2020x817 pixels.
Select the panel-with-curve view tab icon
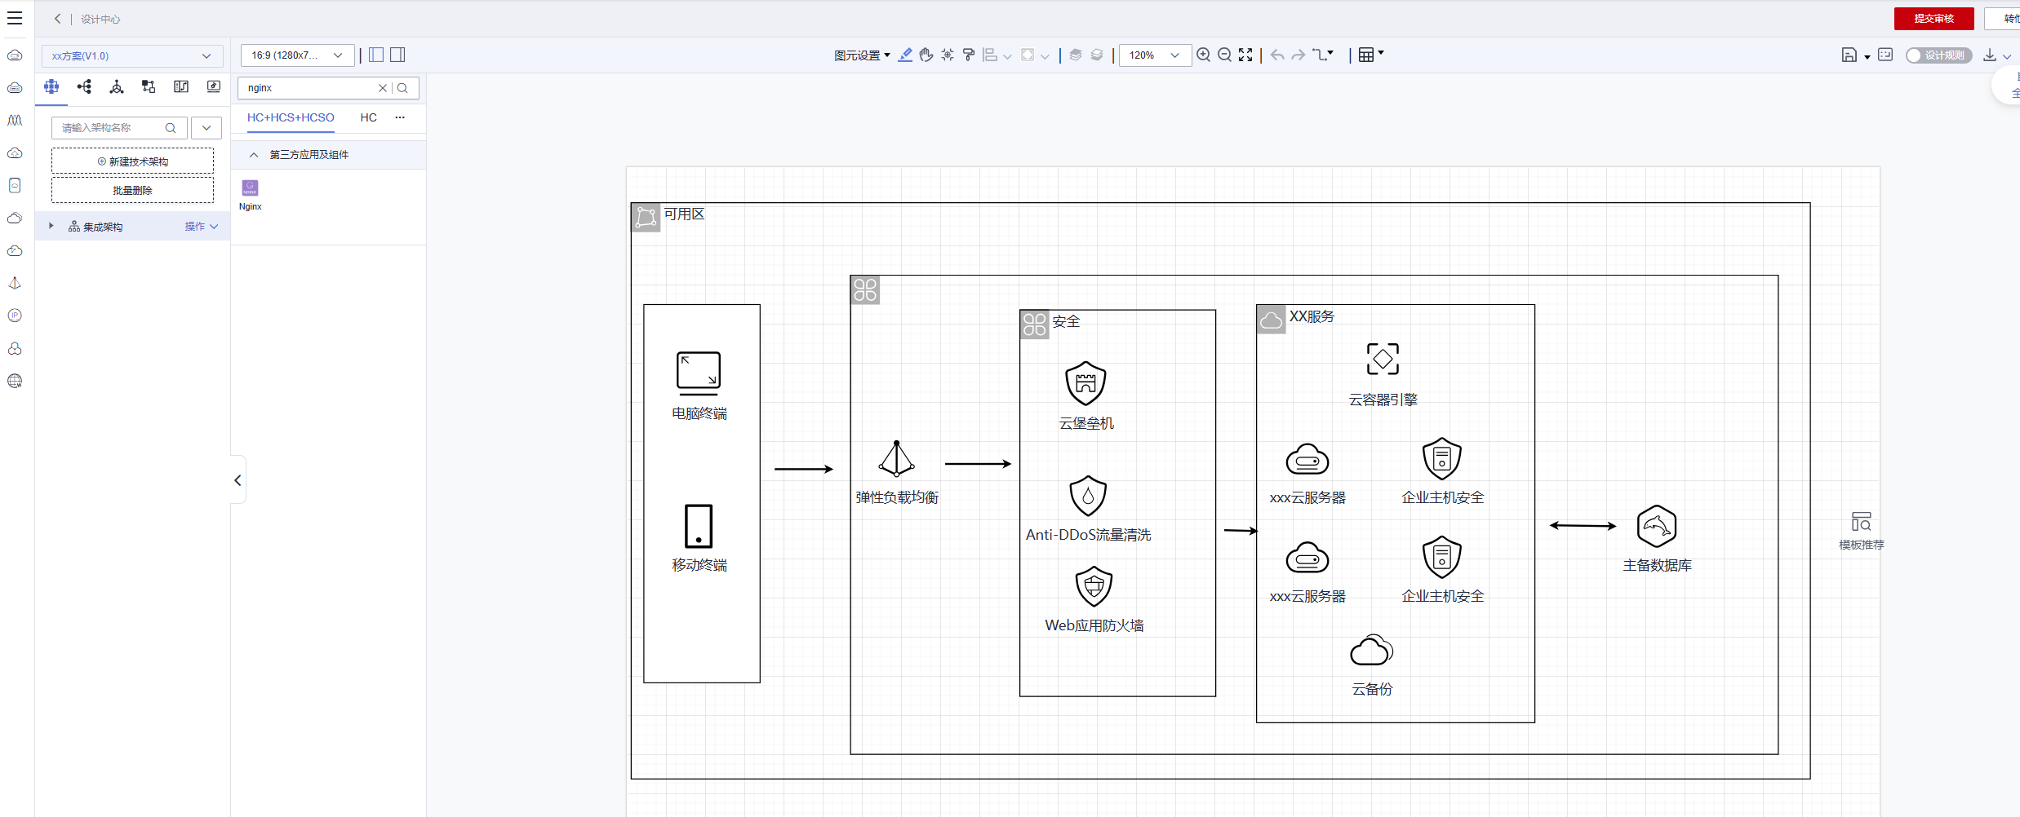click(x=181, y=86)
